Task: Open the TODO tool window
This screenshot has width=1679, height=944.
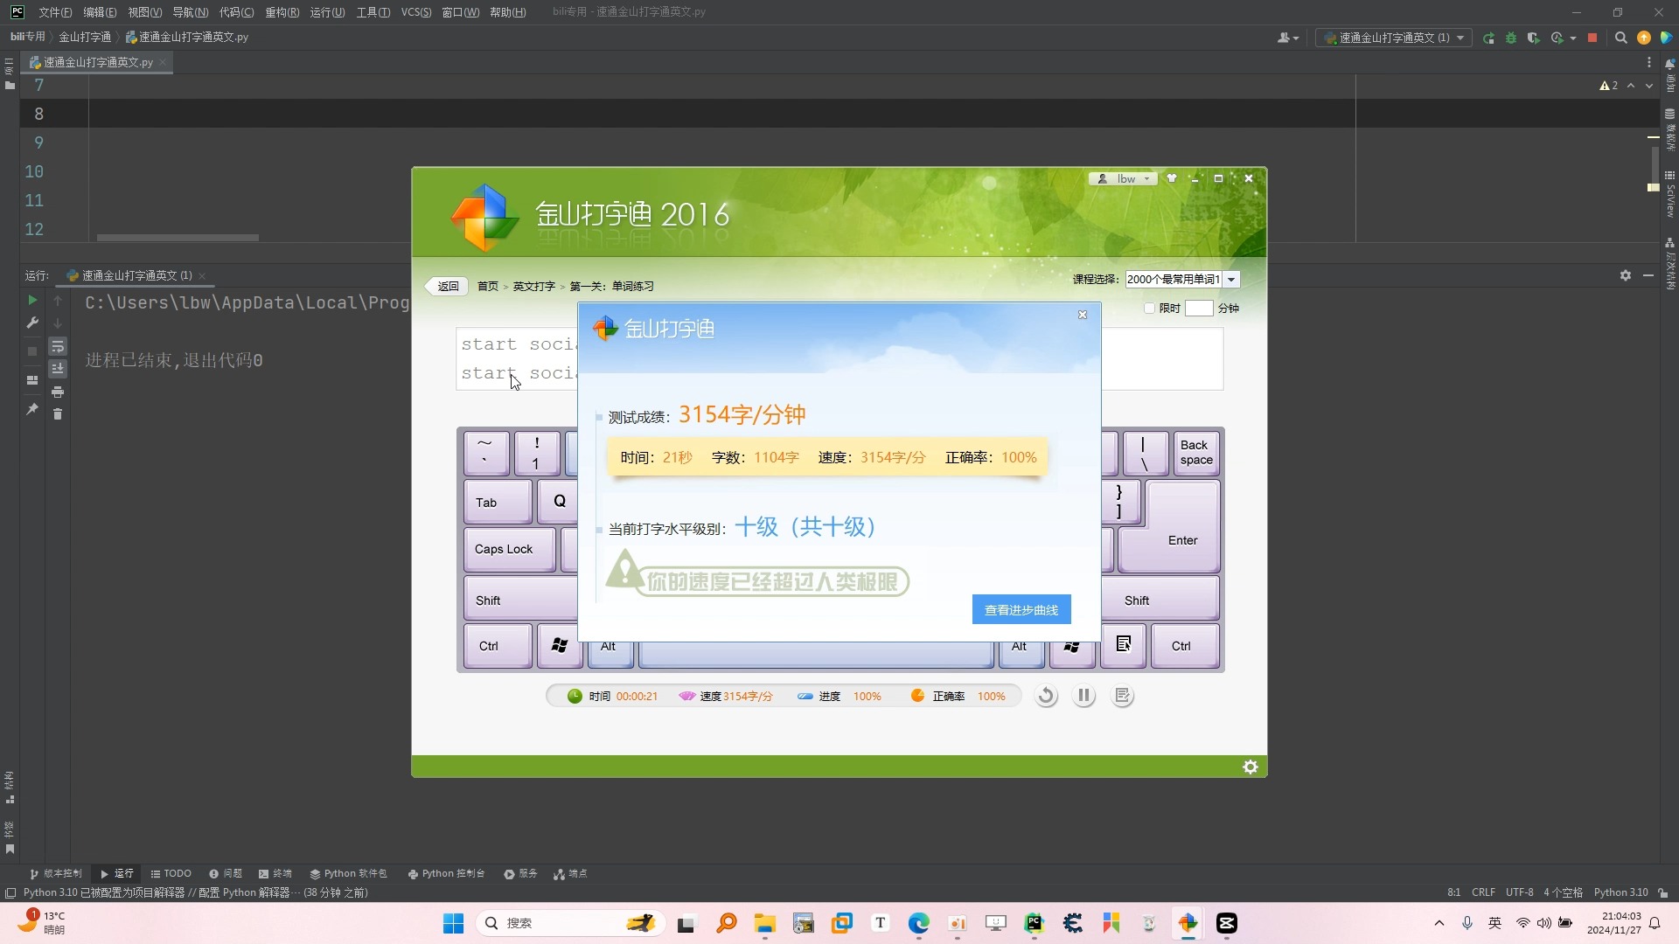Action: pyautogui.click(x=171, y=874)
